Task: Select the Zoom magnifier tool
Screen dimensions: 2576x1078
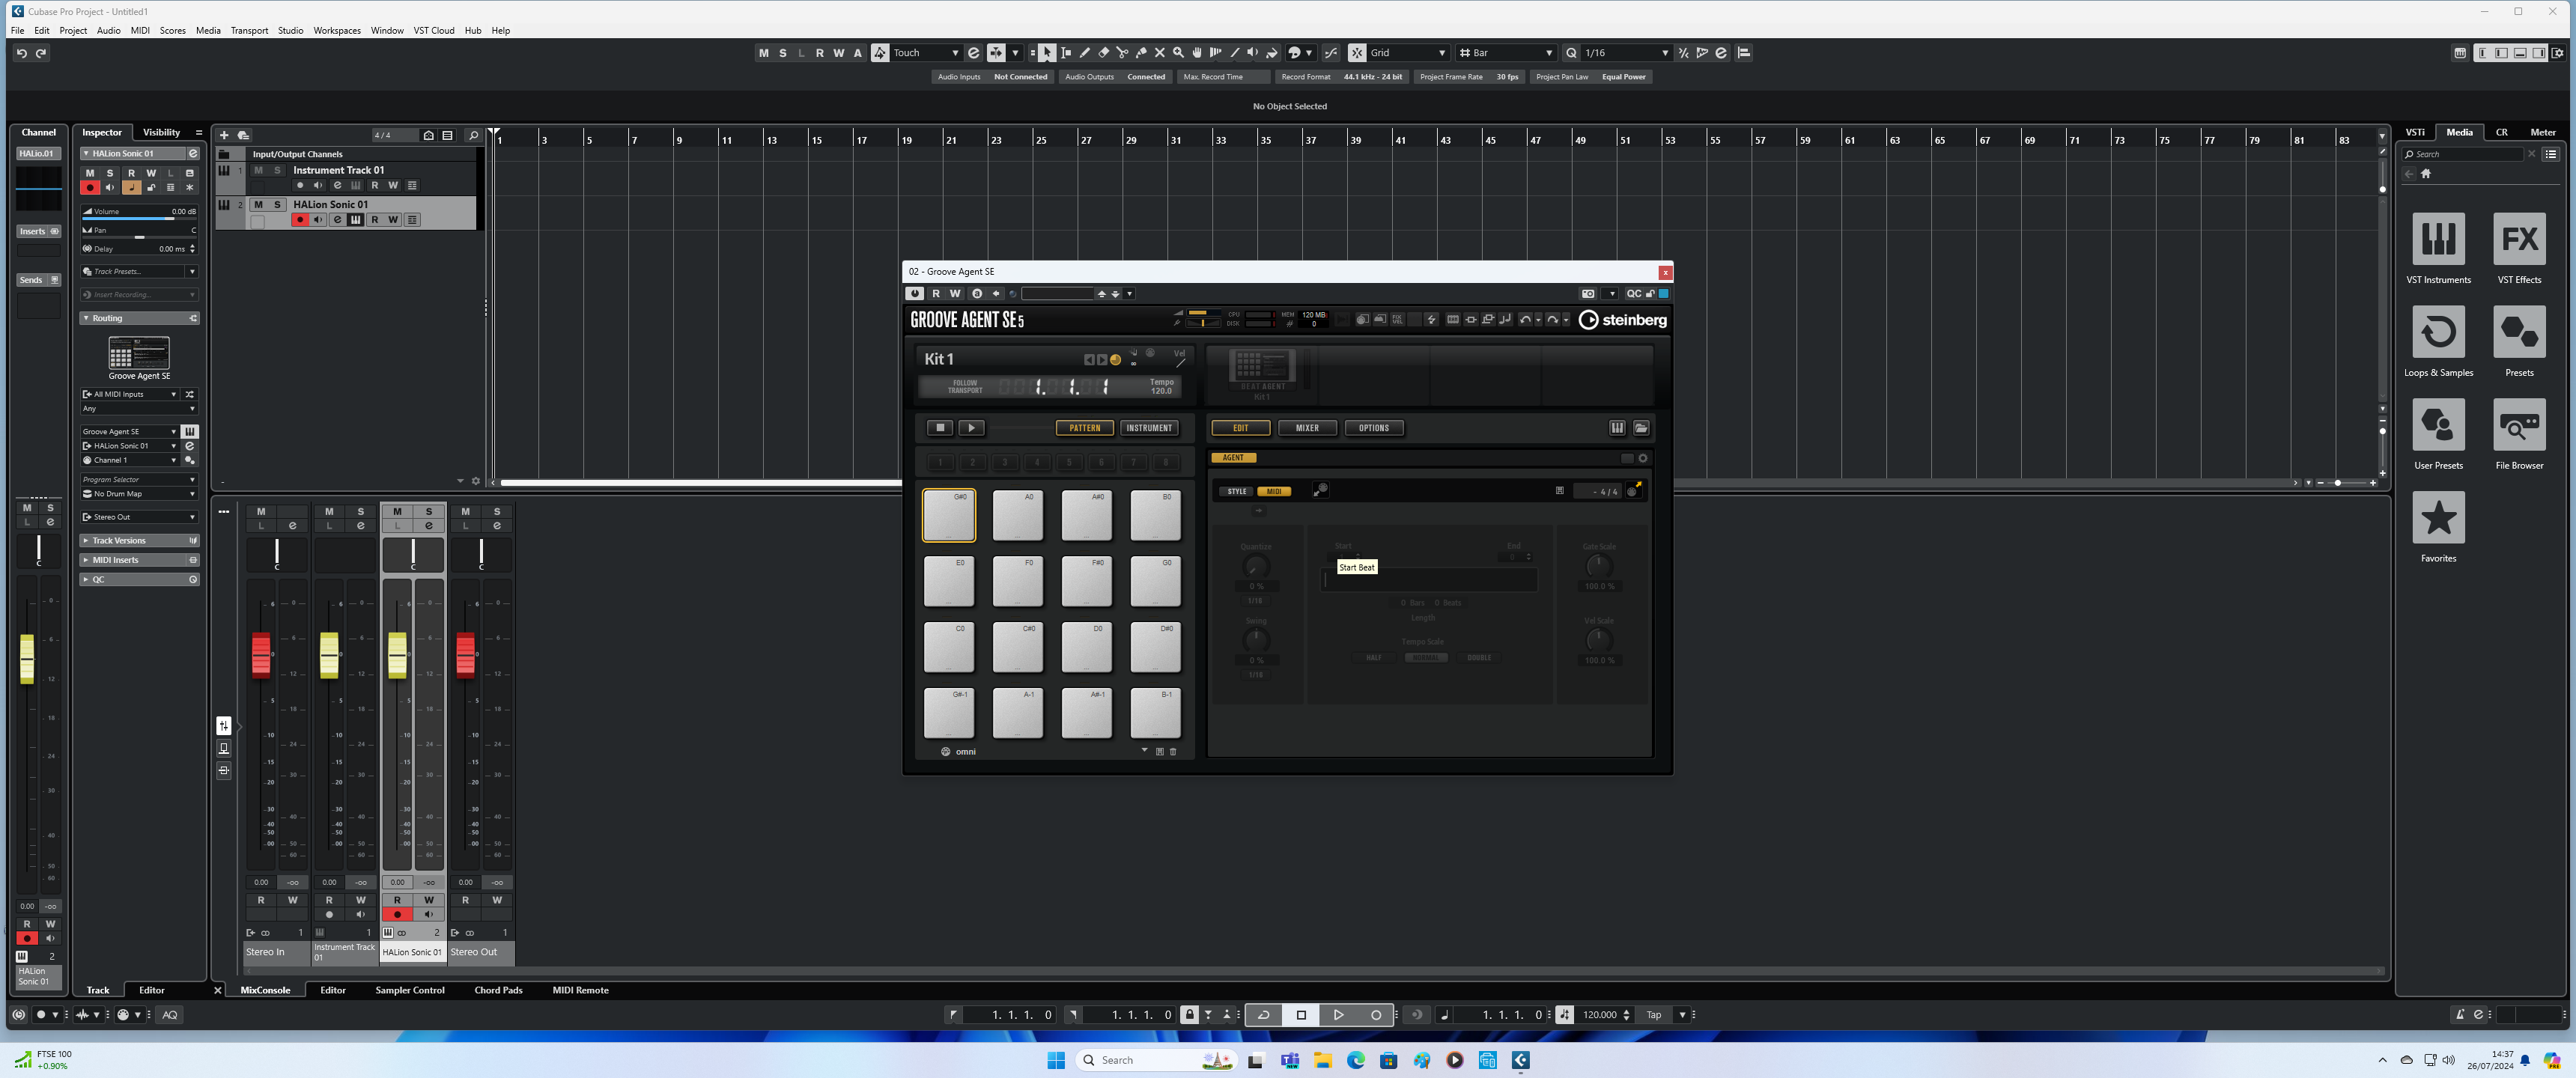Action: point(1178,53)
